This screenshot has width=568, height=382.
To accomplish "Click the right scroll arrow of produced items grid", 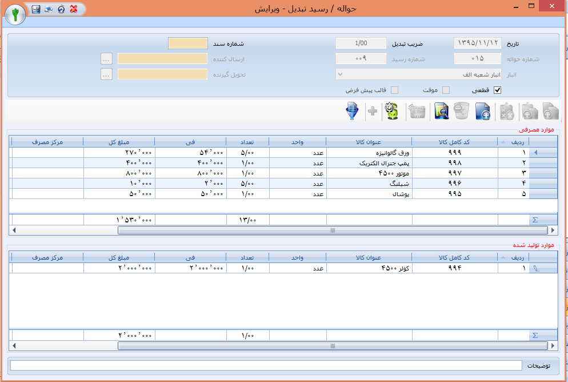I will click(553, 346).
